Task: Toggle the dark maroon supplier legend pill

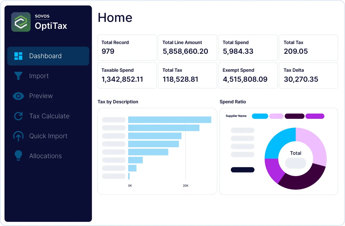Action: (294, 116)
